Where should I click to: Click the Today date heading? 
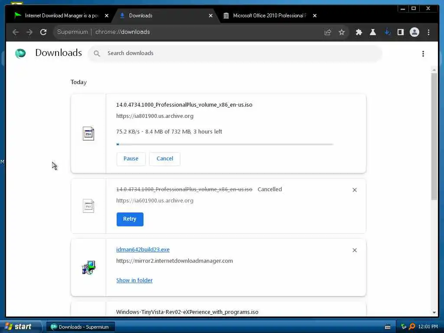[x=78, y=82]
